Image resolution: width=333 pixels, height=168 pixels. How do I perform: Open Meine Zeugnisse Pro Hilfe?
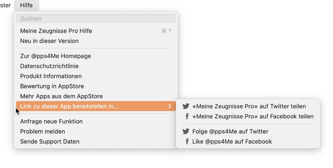tap(96, 31)
